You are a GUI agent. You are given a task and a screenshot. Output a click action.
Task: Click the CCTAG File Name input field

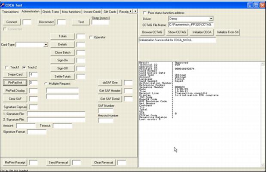click(191, 25)
